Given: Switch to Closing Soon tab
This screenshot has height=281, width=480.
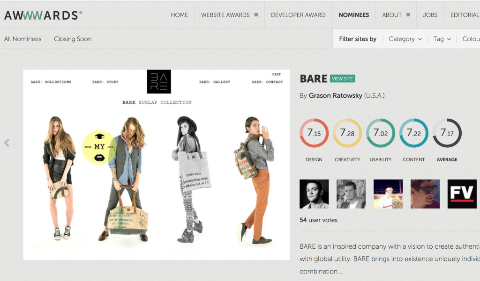Looking at the screenshot, I should click(x=73, y=39).
